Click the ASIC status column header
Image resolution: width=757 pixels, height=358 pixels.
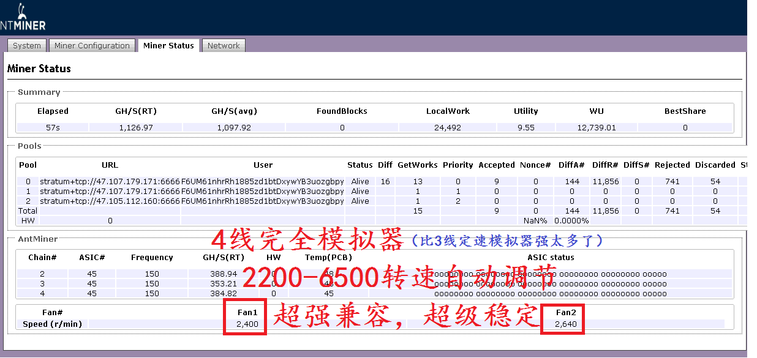click(551, 258)
